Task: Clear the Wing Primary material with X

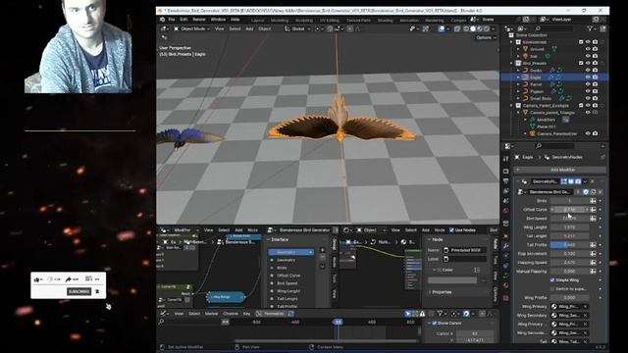Action: coord(586,307)
